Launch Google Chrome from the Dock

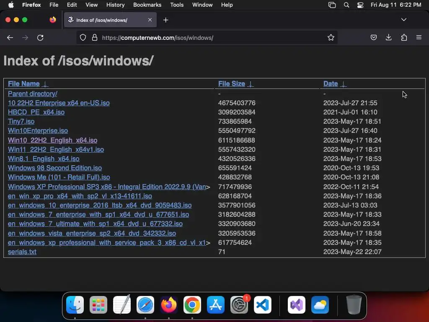pyautogui.click(x=192, y=305)
